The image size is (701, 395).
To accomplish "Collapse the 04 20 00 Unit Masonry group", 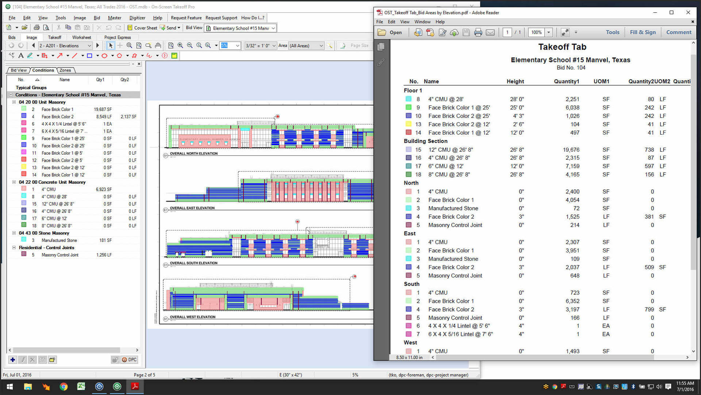I will [14, 102].
